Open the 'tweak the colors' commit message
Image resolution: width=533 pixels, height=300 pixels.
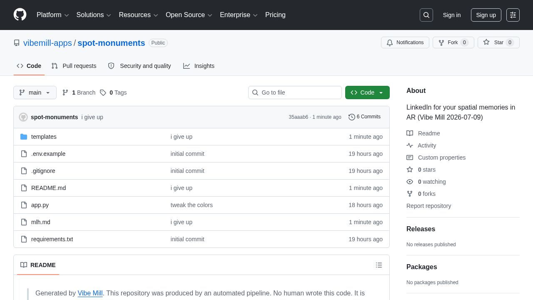click(x=192, y=205)
